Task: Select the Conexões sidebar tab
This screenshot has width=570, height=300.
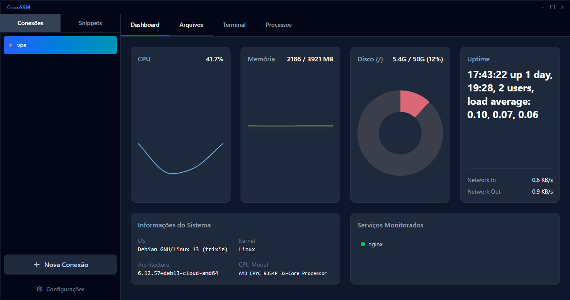Action: tap(30, 23)
